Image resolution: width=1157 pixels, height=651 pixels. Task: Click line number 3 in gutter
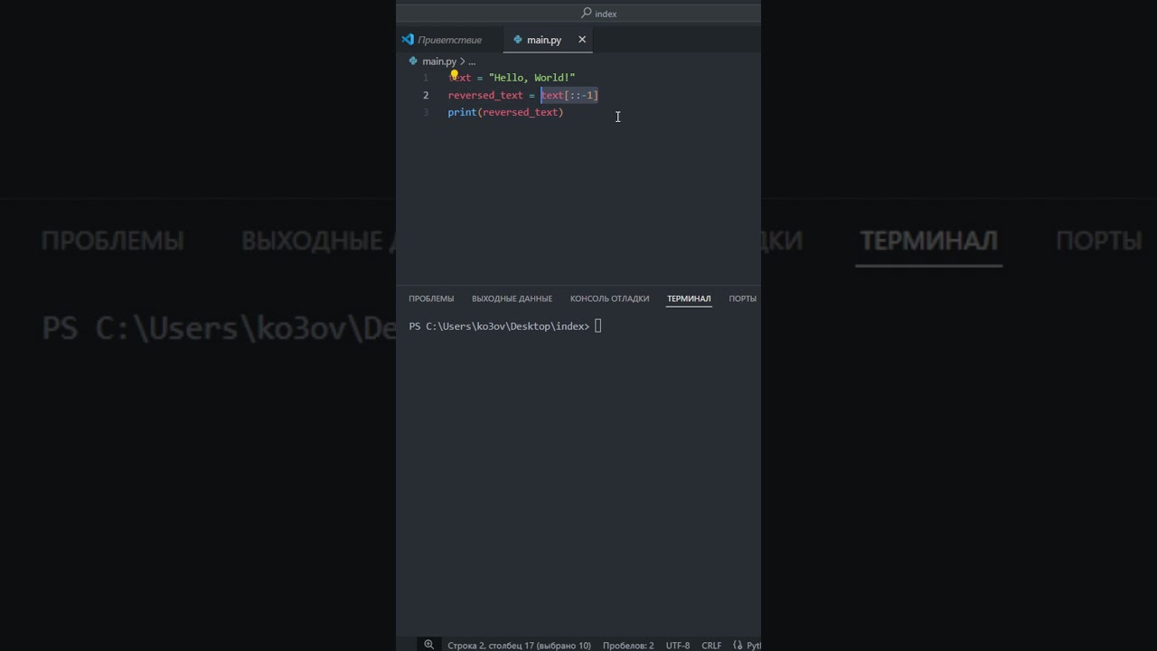[426, 112]
